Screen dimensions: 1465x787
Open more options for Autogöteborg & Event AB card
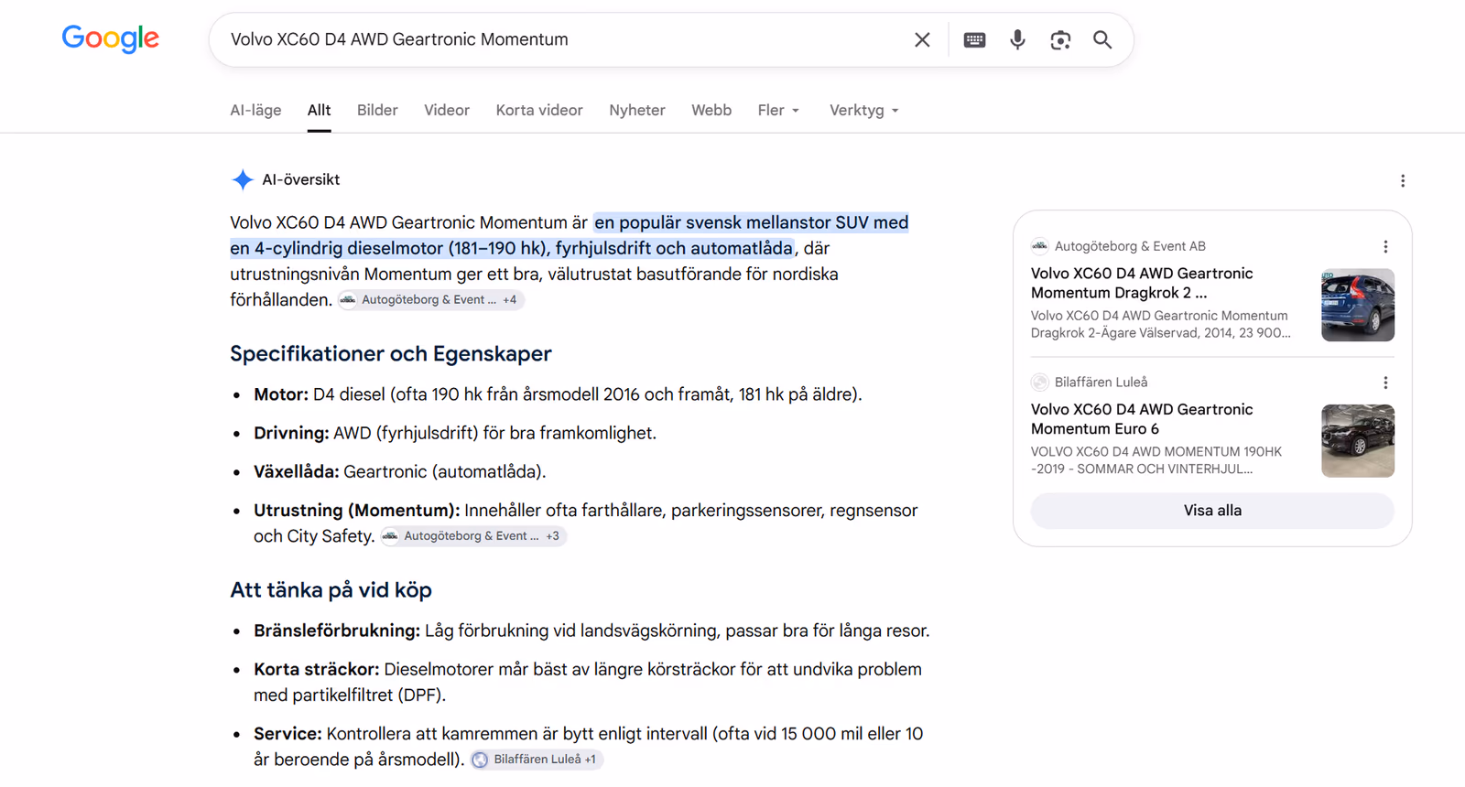tap(1385, 246)
